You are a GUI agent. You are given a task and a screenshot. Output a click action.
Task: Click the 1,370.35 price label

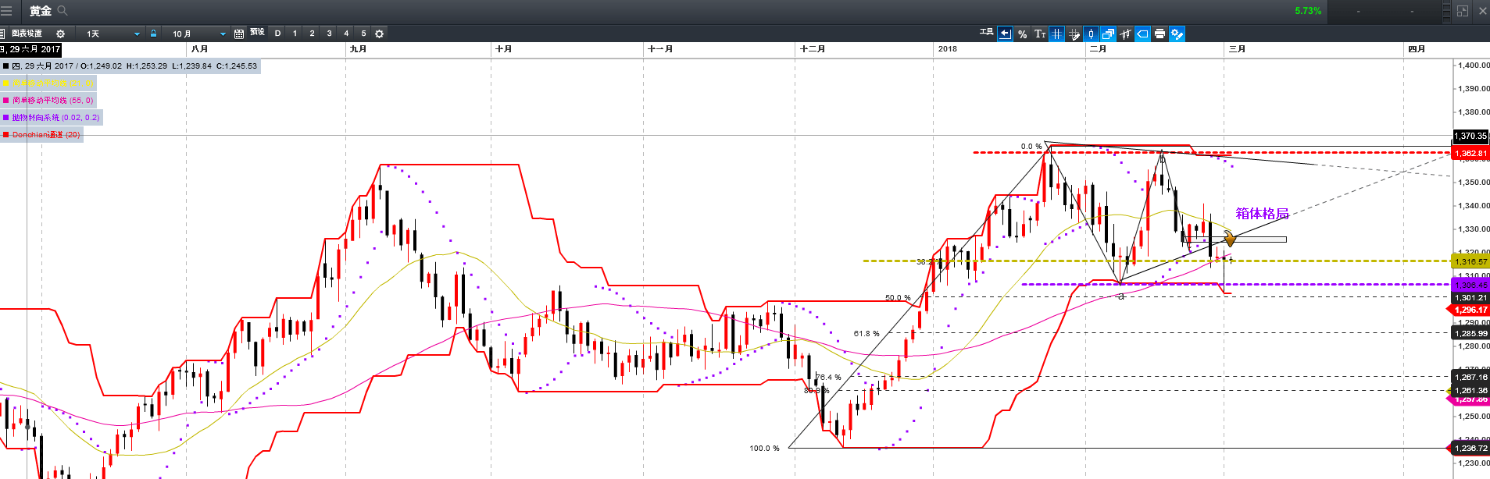pyautogui.click(x=1470, y=136)
